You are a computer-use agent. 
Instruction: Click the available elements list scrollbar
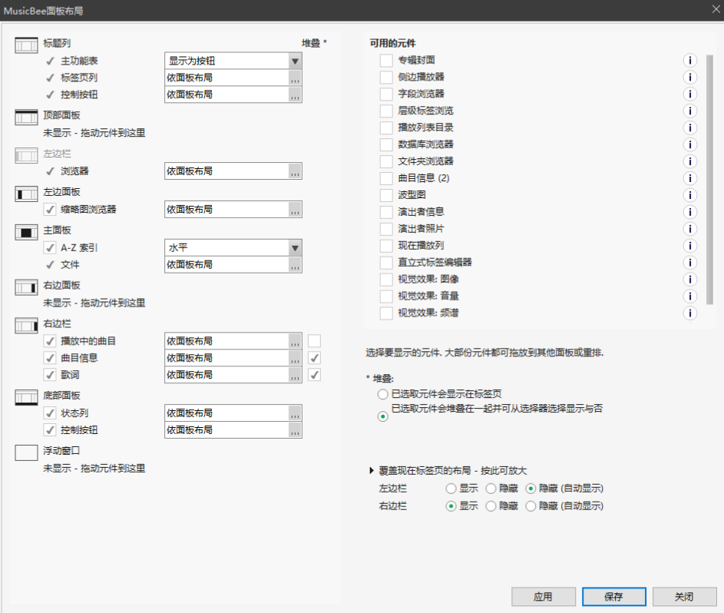pos(709,180)
